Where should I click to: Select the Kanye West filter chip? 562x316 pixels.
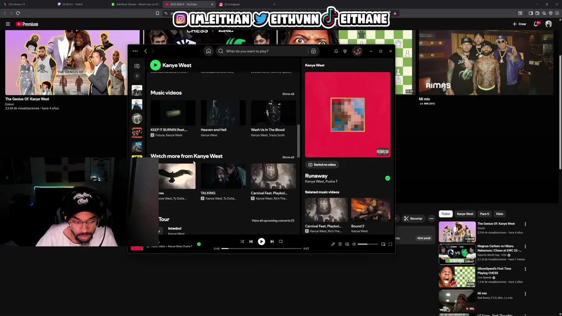tap(465, 214)
